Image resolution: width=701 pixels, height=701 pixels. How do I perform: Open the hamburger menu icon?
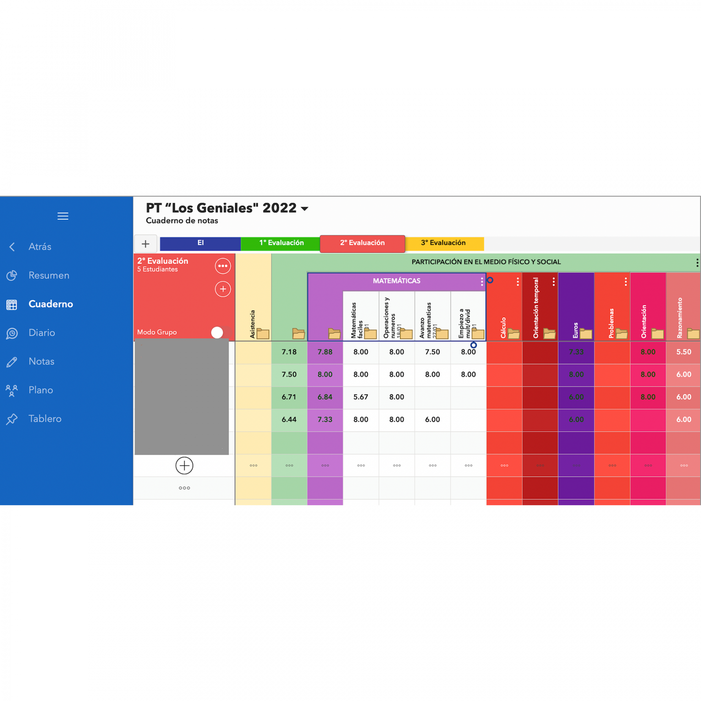tap(63, 216)
